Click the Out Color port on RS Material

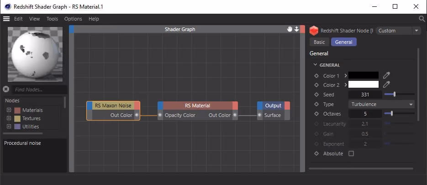pyautogui.click(x=235, y=115)
